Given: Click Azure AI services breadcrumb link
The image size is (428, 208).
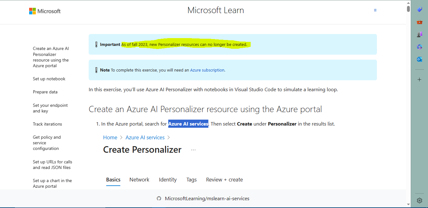Looking at the screenshot, I should [145, 137].
